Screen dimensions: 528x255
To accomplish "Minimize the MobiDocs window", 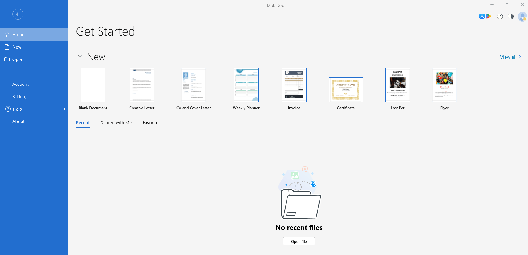I will (x=492, y=4).
